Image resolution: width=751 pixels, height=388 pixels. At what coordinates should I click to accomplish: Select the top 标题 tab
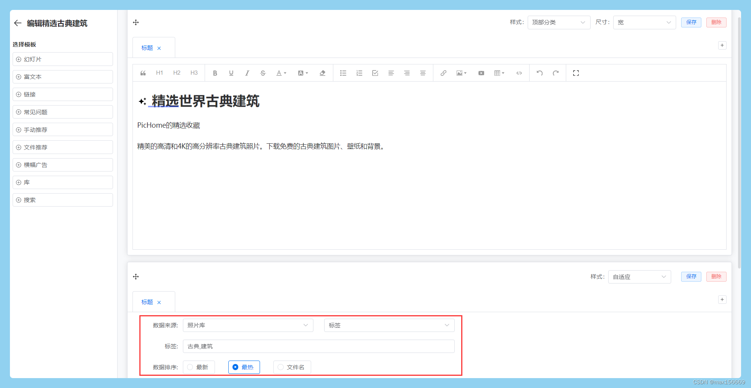[x=147, y=48]
